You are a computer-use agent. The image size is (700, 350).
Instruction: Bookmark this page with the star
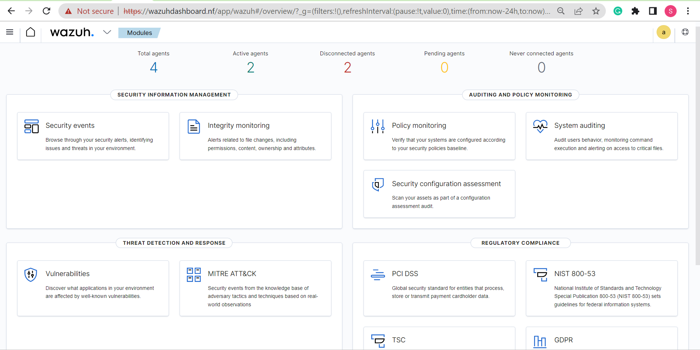click(596, 11)
